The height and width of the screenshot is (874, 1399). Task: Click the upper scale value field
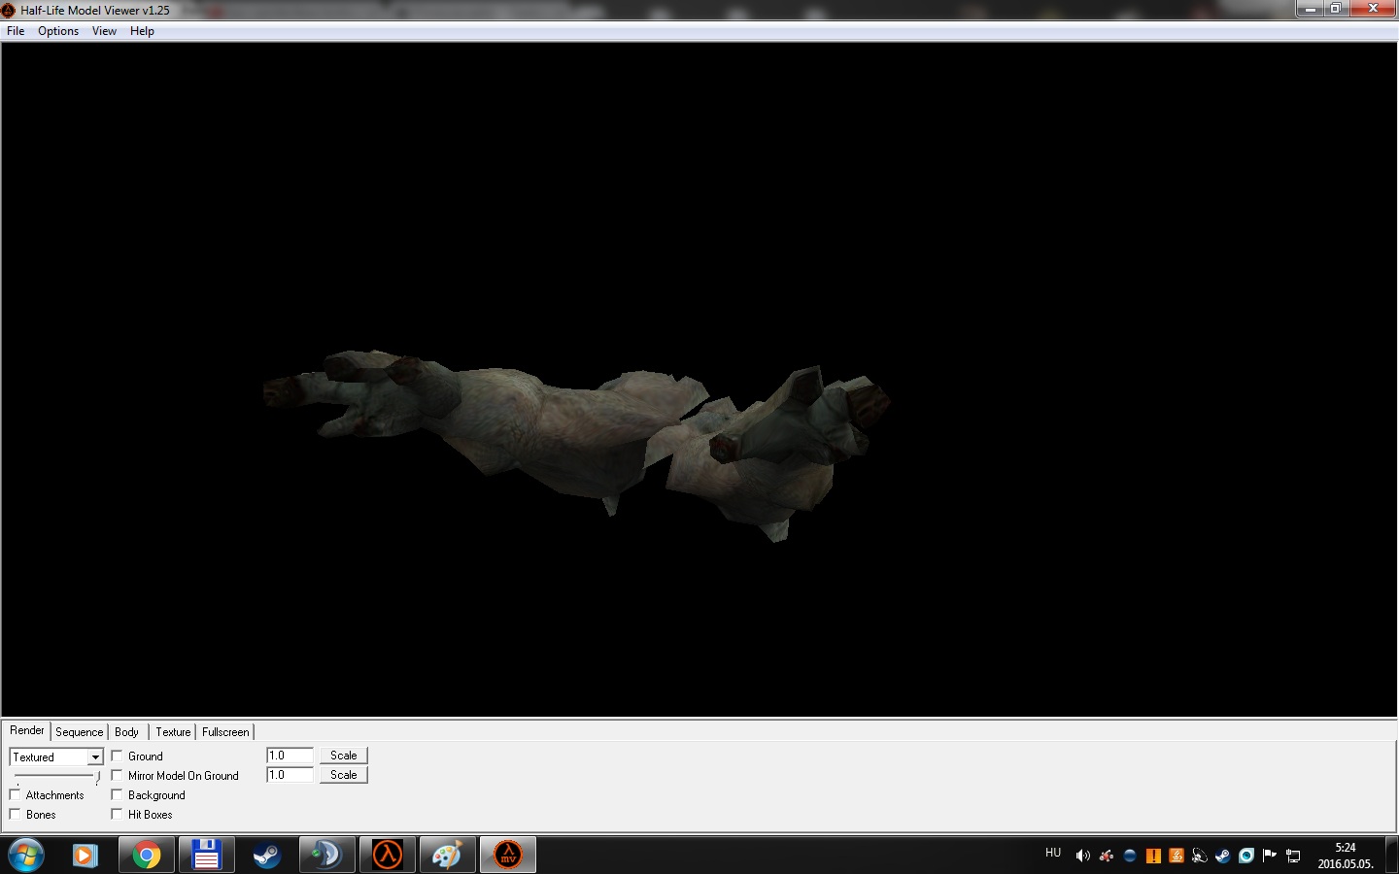pyautogui.click(x=290, y=756)
